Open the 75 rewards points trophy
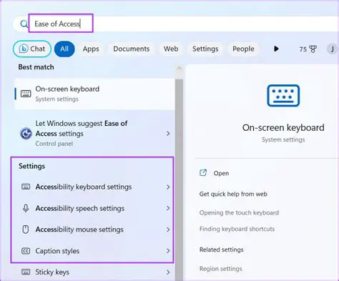339x281 pixels. click(x=308, y=49)
